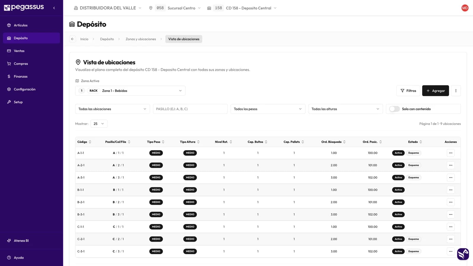The image size is (473, 266).
Task: Click the Agregar button
Action: [435, 91]
